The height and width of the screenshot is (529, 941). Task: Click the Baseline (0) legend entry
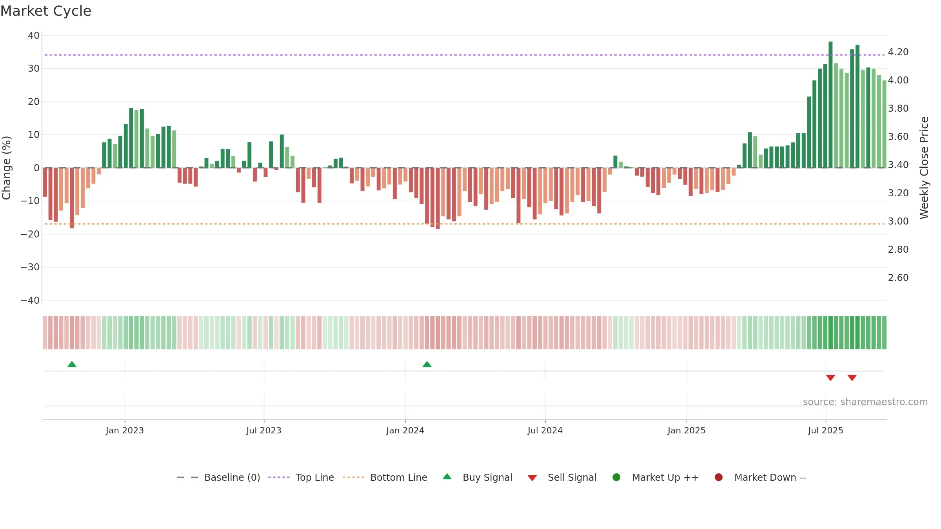click(218, 477)
